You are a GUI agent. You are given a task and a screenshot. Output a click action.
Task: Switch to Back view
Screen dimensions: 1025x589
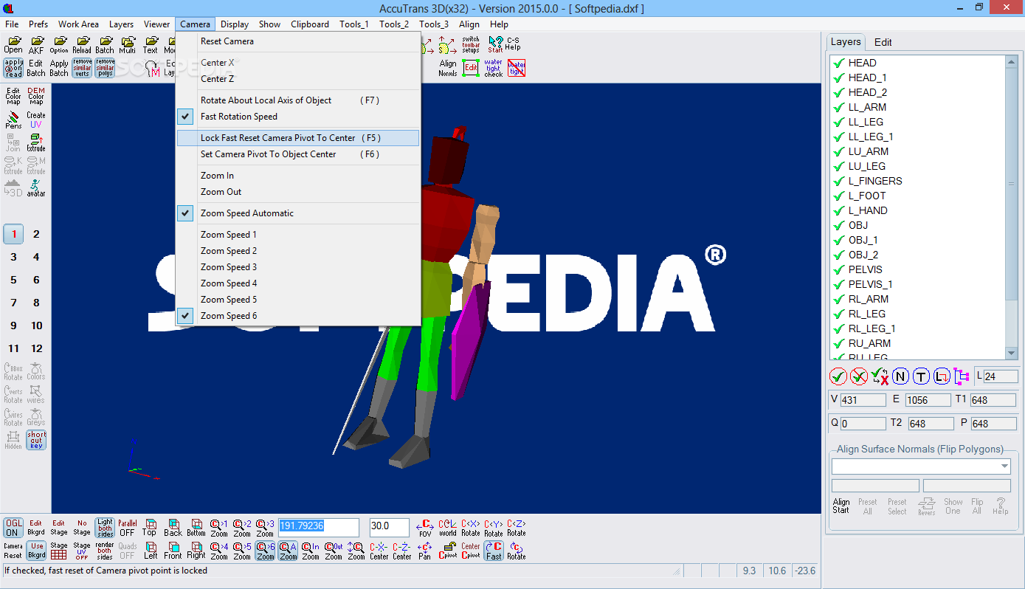pyautogui.click(x=173, y=527)
